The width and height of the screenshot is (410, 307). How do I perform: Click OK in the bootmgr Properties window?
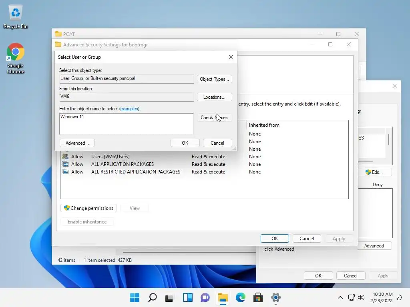pos(318,276)
